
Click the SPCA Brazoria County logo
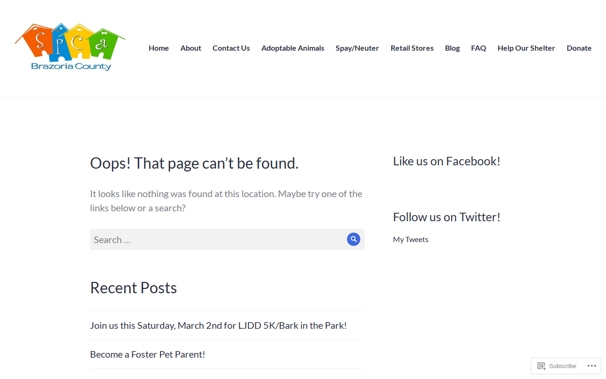point(70,47)
